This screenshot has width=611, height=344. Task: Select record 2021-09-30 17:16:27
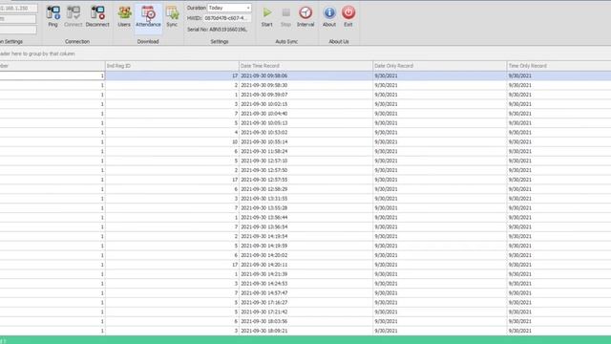(x=305, y=303)
